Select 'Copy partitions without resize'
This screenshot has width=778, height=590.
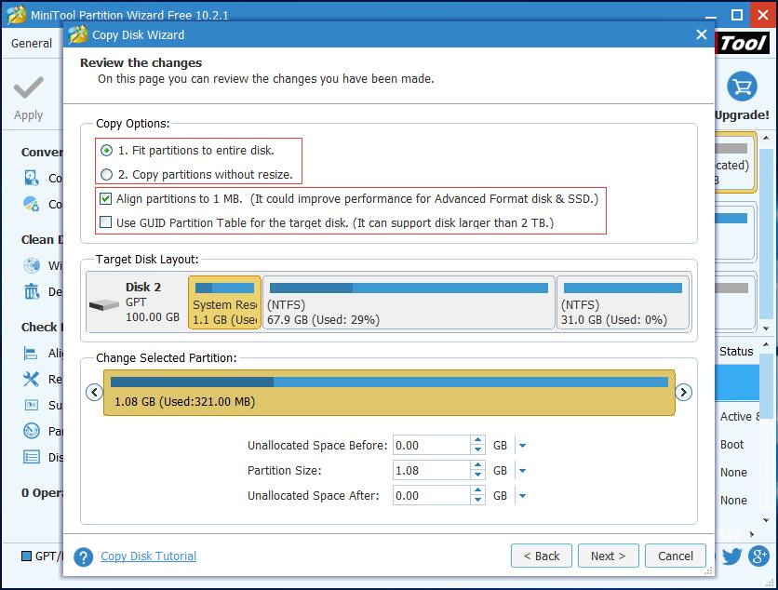(x=104, y=172)
